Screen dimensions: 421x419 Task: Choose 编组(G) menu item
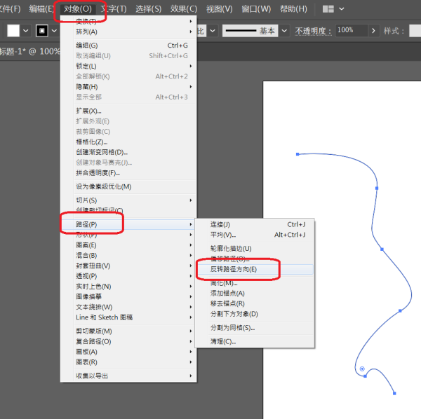tap(128, 46)
